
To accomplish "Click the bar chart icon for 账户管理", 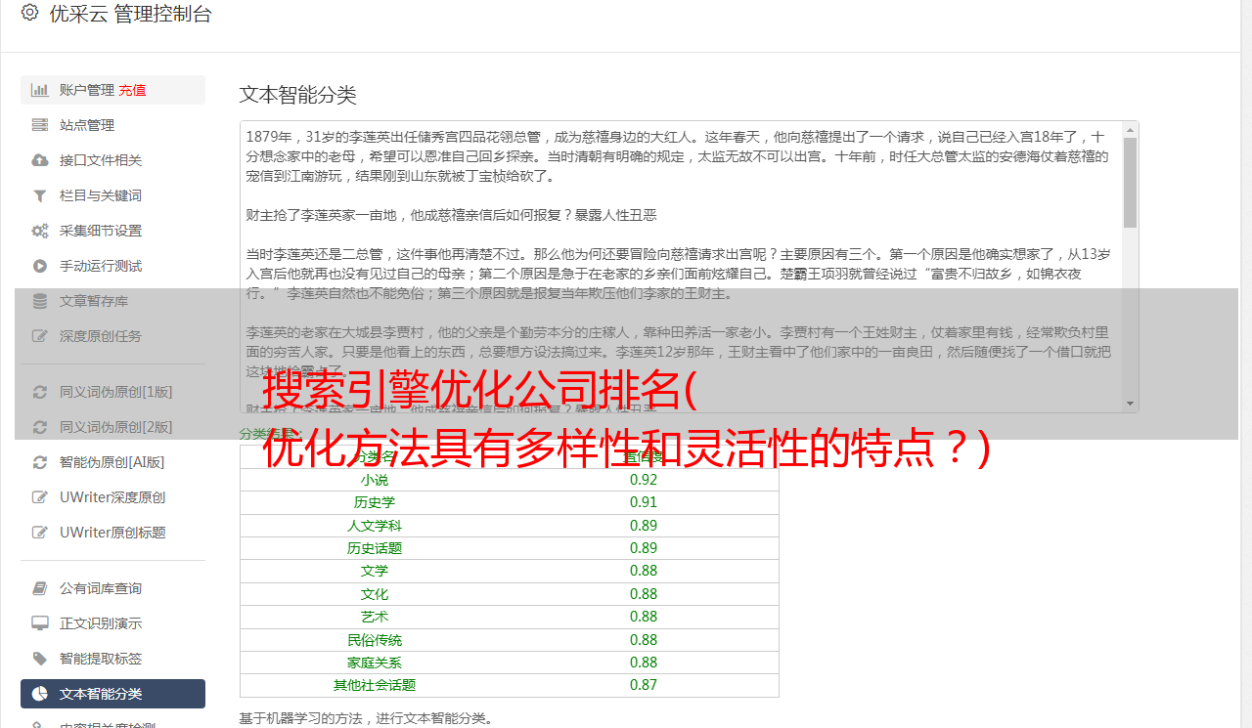I will (40, 90).
